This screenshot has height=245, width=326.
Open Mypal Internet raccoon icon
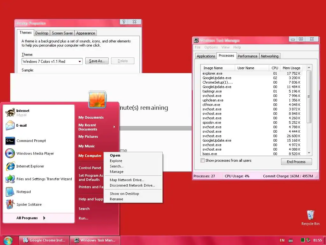(x=10, y=113)
